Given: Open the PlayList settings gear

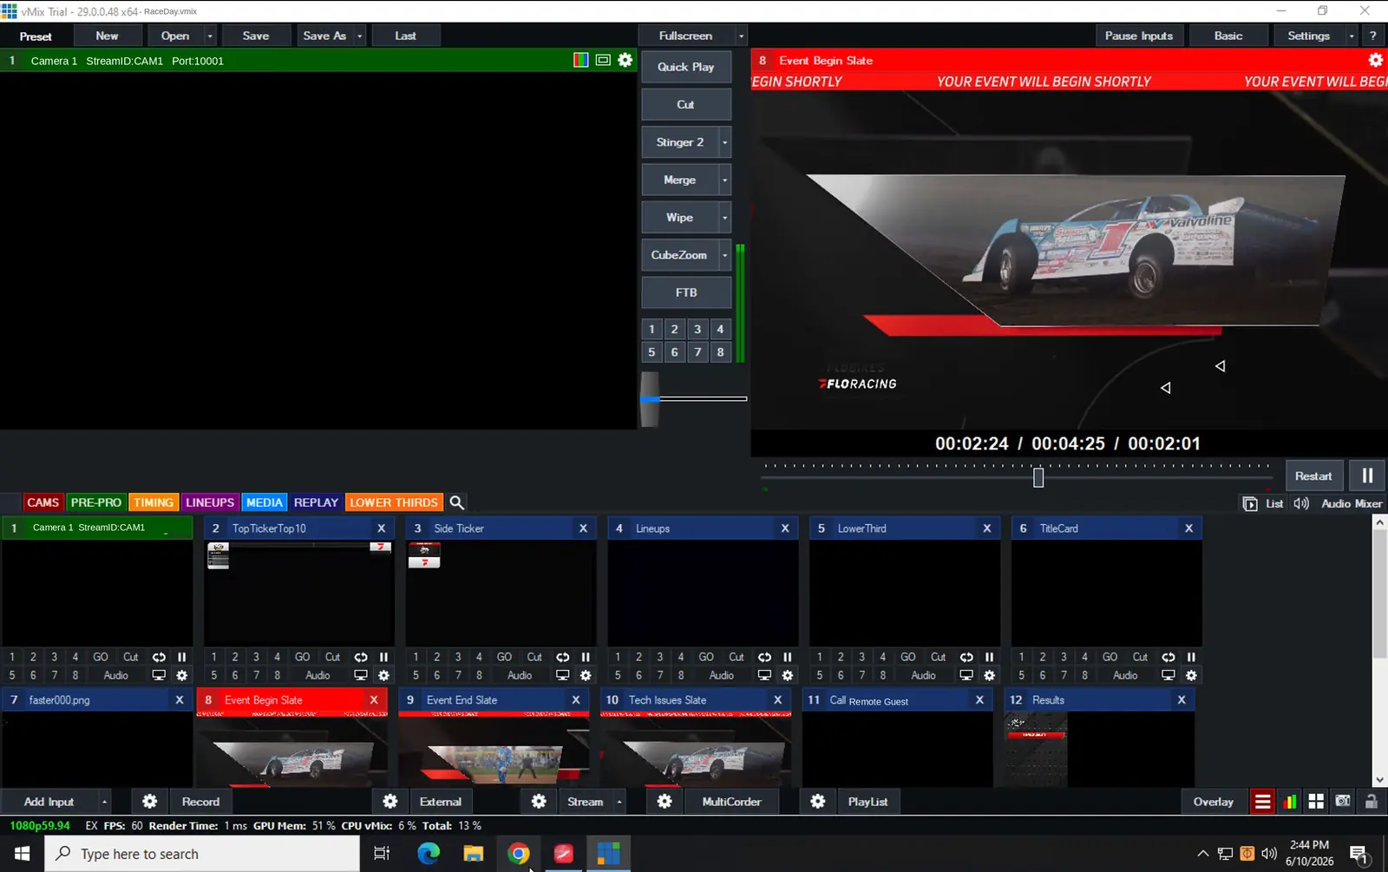Looking at the screenshot, I should click(x=818, y=802).
